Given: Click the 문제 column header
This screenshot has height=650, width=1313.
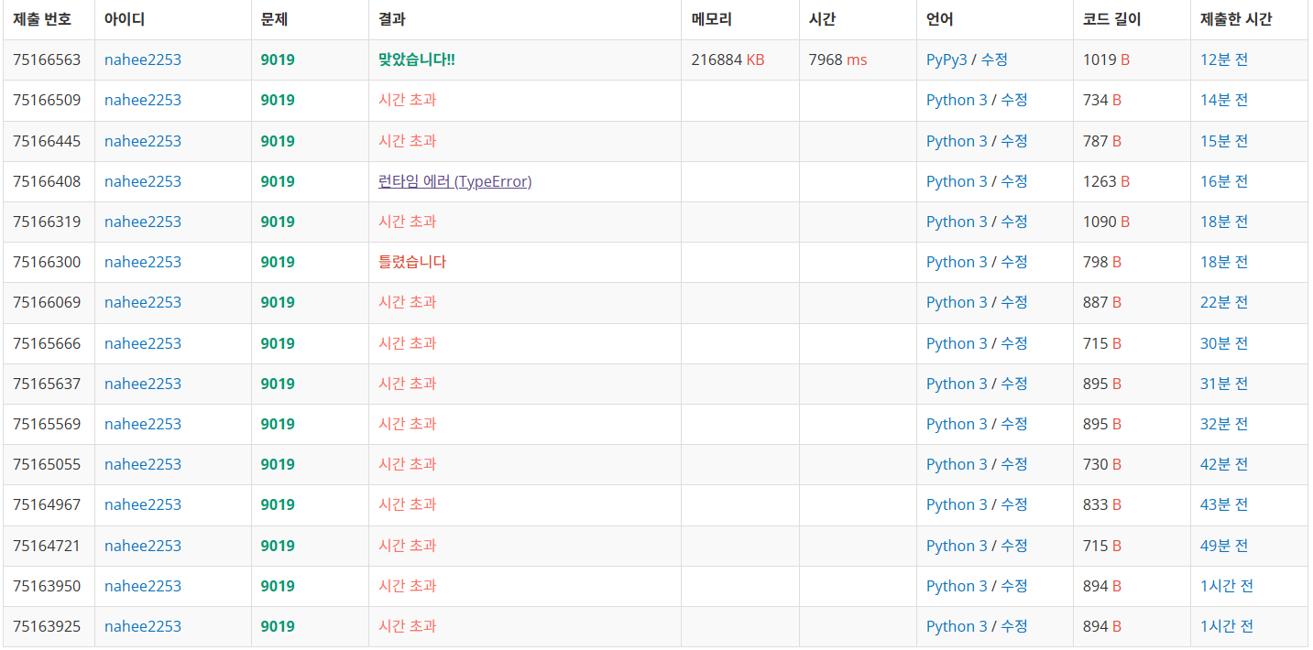Looking at the screenshot, I should (275, 19).
